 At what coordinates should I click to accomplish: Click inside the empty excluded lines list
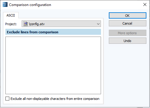pos(53,65)
